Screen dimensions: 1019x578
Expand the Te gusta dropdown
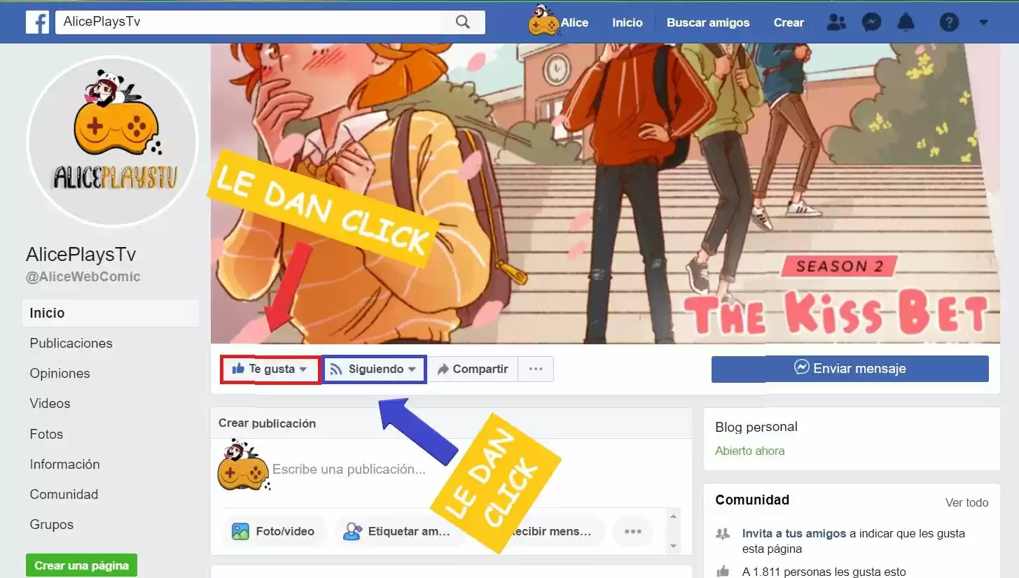(x=303, y=369)
